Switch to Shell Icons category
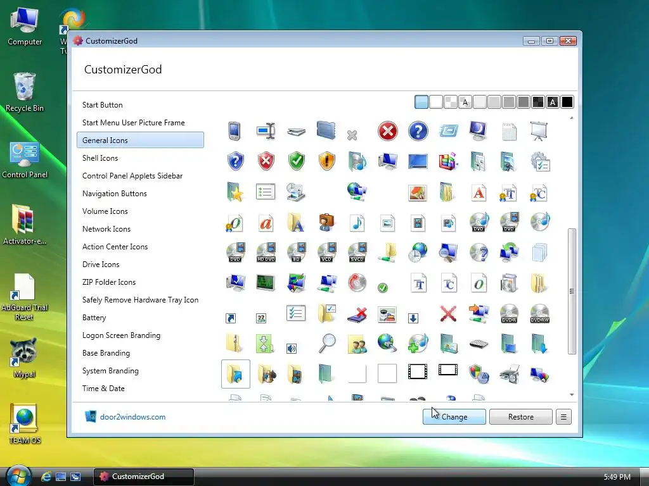The width and height of the screenshot is (649, 486). (100, 158)
